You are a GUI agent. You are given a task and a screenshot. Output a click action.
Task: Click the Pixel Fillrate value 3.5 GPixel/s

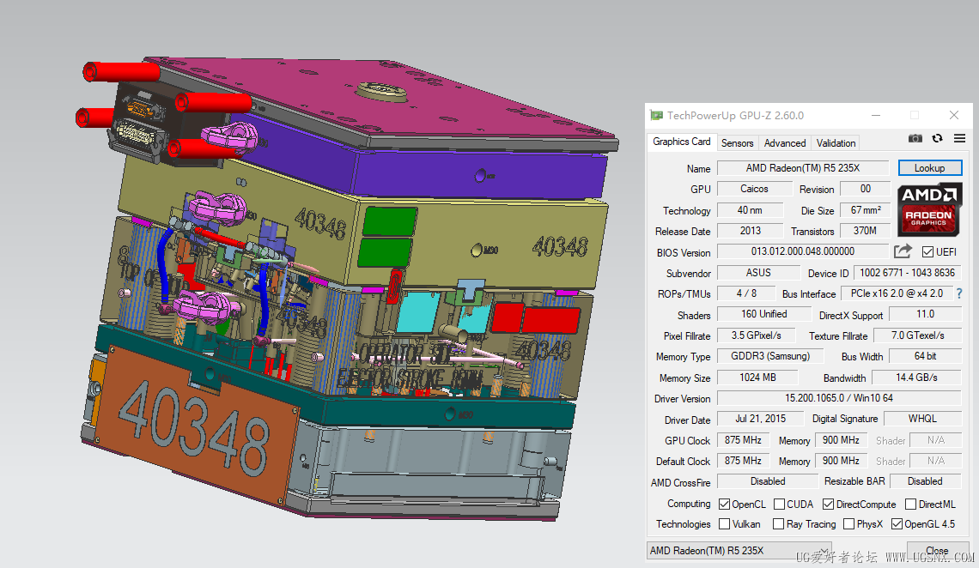tap(756, 335)
